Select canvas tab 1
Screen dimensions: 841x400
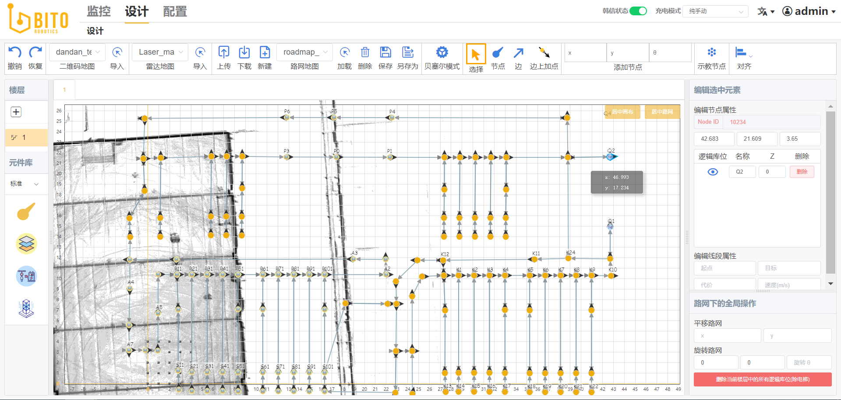pyautogui.click(x=64, y=90)
